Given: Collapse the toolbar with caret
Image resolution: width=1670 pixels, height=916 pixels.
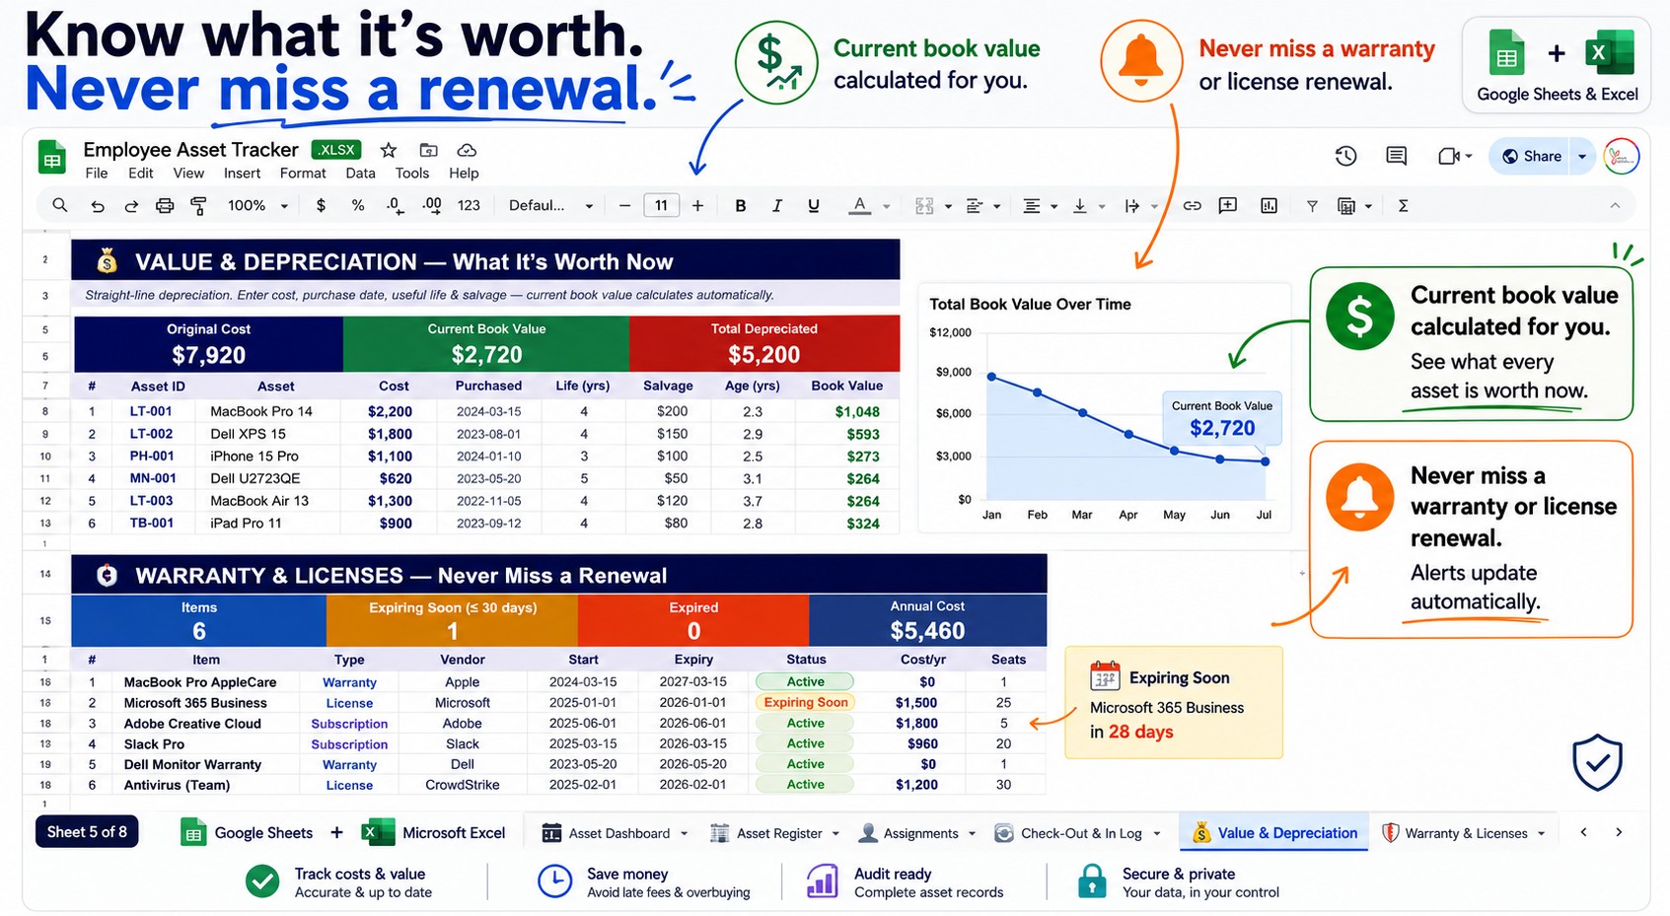Looking at the screenshot, I should point(1615,206).
